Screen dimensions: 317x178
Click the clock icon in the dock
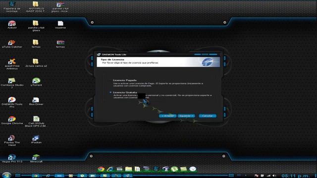193,169
